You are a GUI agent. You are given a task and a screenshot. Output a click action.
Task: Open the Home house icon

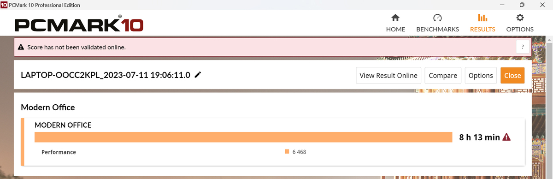pos(395,18)
